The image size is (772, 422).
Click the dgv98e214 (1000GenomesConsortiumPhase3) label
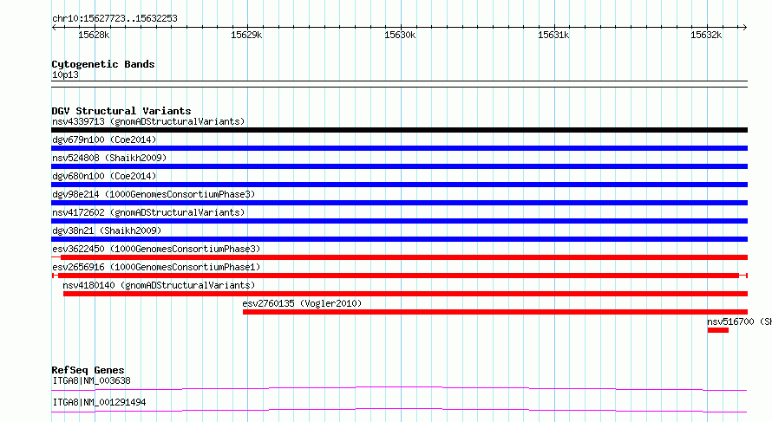pos(154,194)
